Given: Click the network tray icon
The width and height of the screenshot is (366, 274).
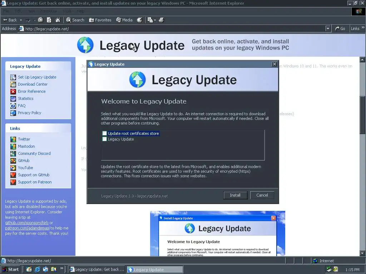Looking at the screenshot, I should pyautogui.click(x=329, y=270).
